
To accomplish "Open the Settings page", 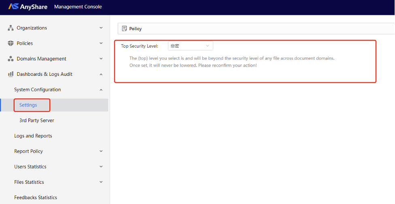I will pyautogui.click(x=28, y=105).
